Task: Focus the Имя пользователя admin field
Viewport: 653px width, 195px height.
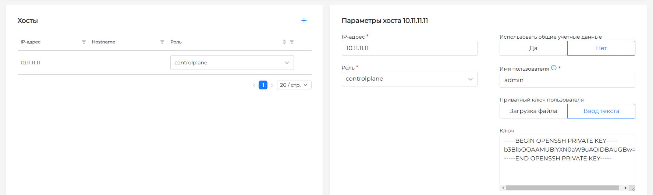Action: (567, 80)
